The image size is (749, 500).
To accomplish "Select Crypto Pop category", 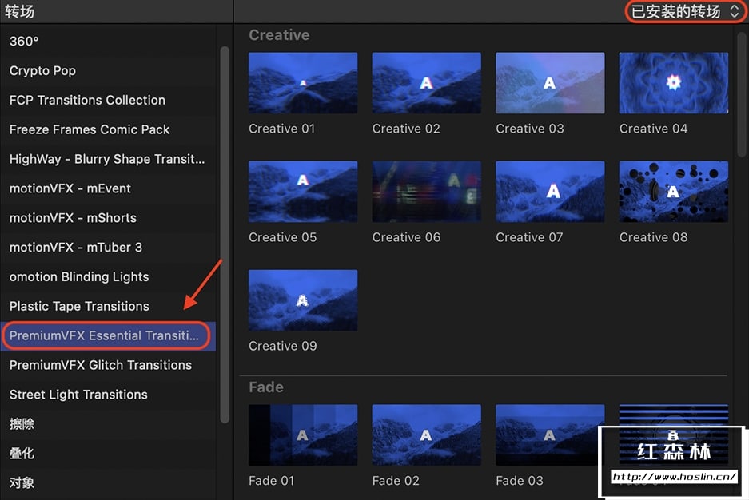I will [108, 70].
